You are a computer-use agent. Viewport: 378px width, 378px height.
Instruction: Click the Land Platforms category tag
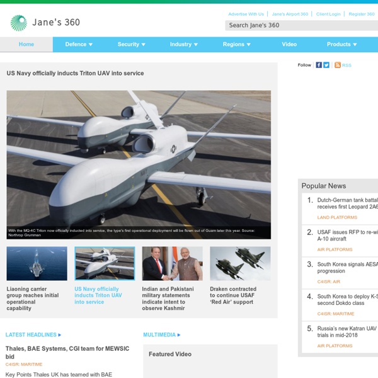(x=337, y=217)
